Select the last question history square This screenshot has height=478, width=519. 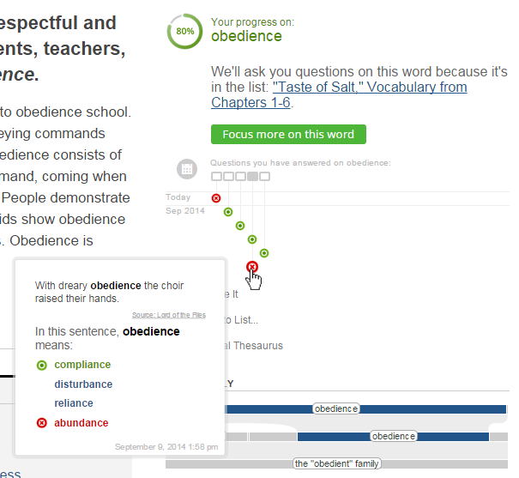[x=264, y=176]
